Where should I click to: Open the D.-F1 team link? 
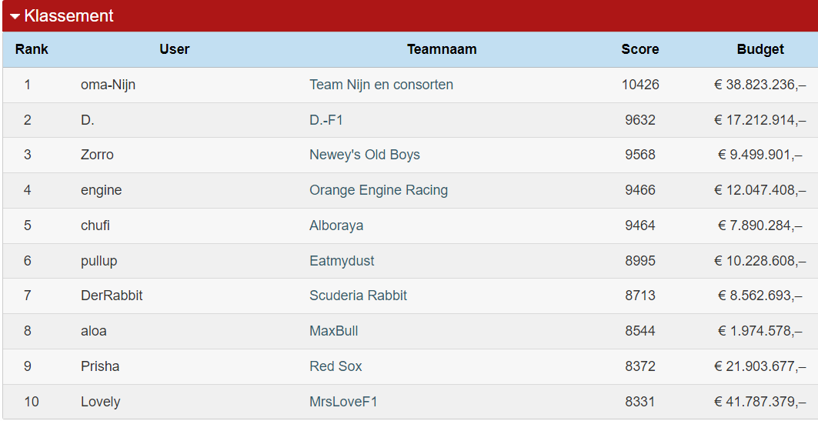[326, 120]
